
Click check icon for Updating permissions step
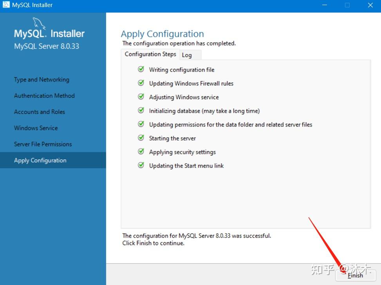[x=141, y=124]
